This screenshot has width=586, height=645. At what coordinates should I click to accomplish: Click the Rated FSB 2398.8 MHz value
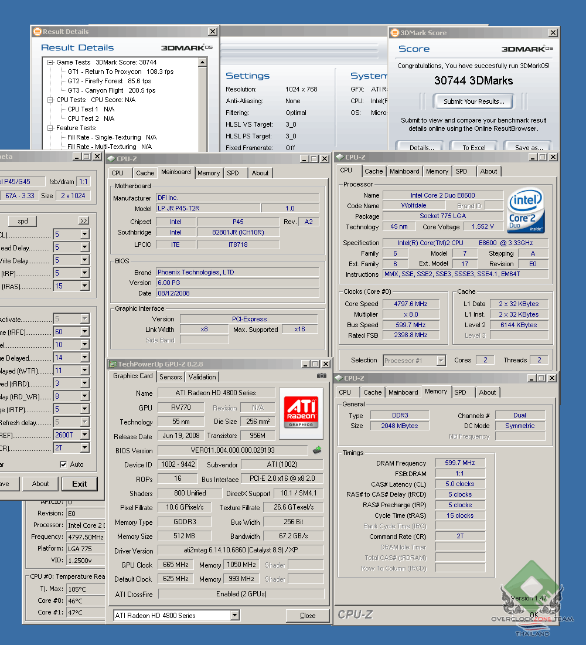click(x=411, y=335)
